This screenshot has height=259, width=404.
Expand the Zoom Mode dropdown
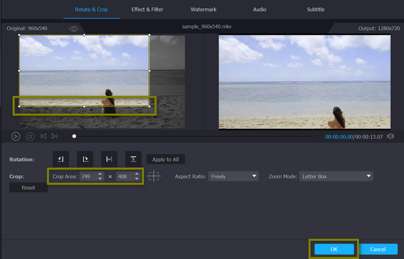336,177
